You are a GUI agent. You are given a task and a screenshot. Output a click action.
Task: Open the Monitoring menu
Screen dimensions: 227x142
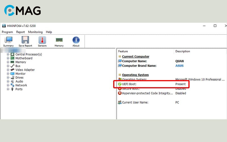tap(35, 32)
